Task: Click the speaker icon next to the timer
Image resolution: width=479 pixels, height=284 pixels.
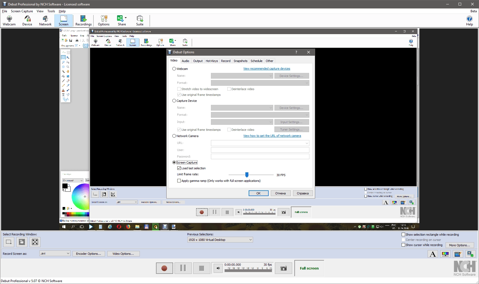Action: point(218,268)
